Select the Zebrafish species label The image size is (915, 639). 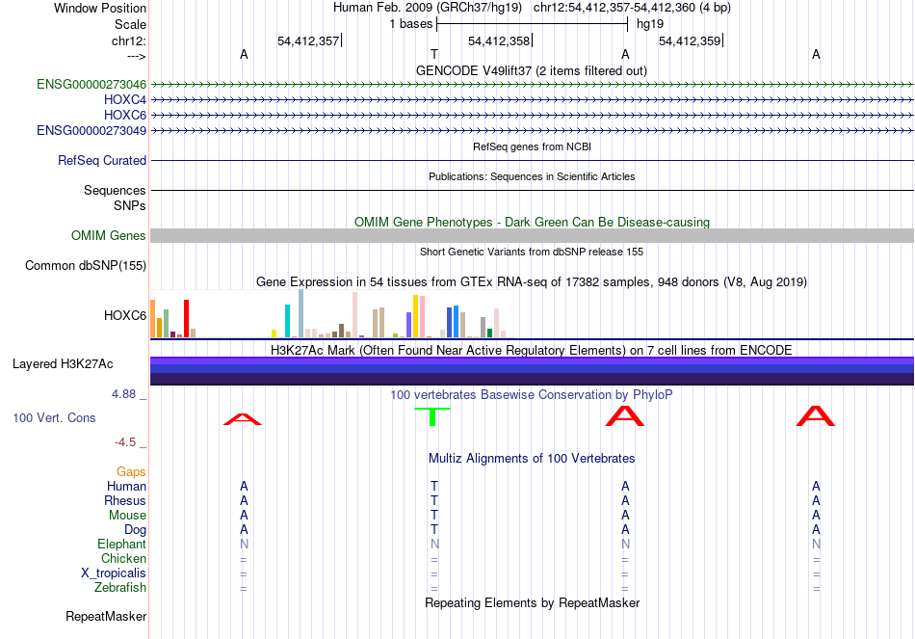119,587
